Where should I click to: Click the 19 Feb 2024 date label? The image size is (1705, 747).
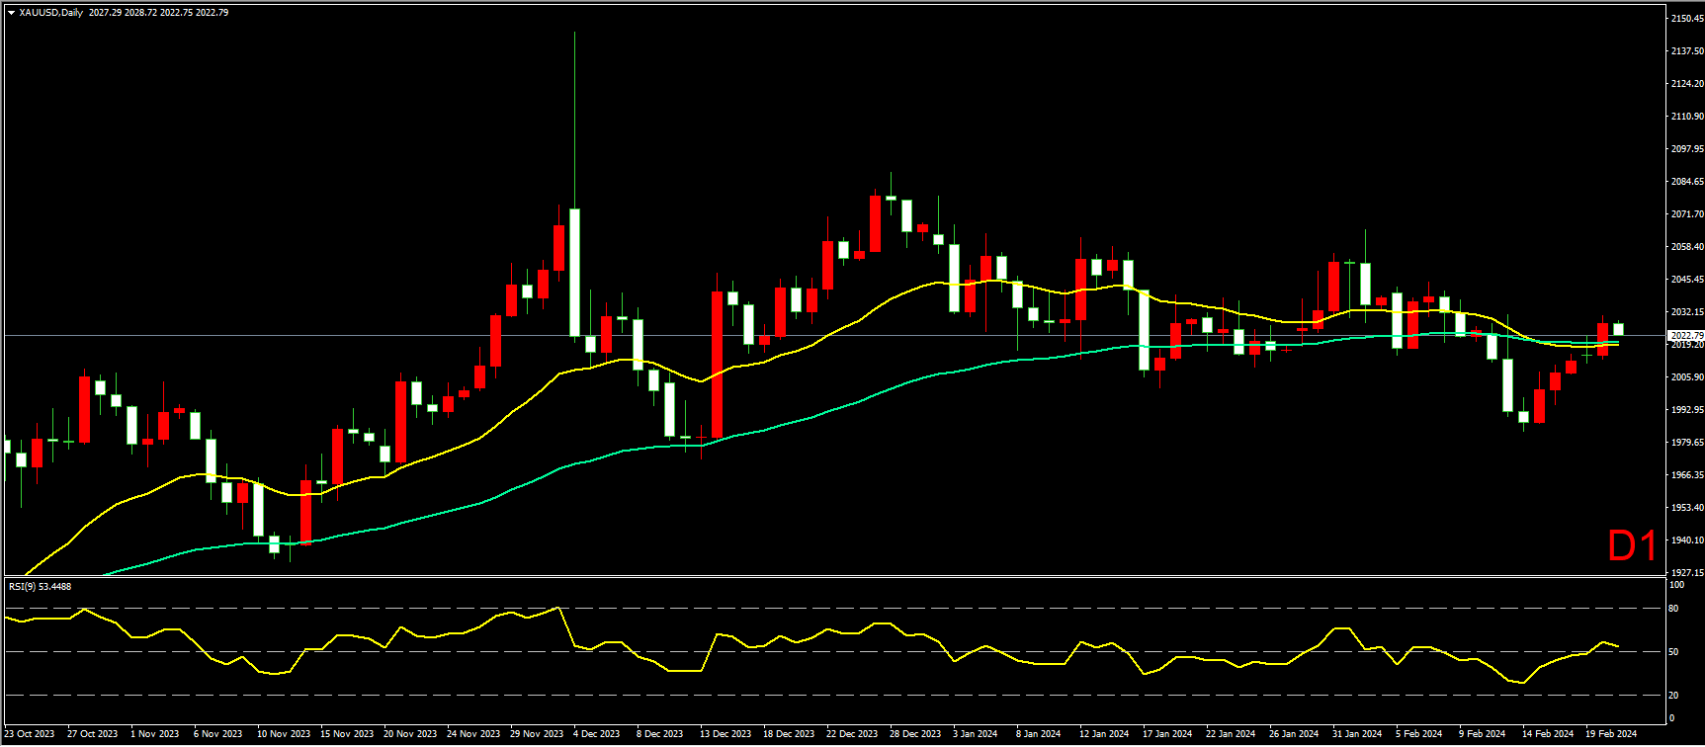click(1611, 734)
